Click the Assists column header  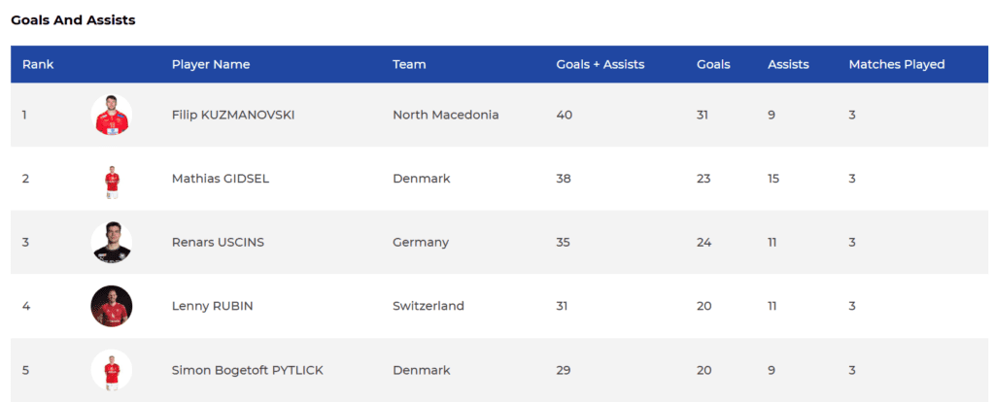tap(788, 64)
